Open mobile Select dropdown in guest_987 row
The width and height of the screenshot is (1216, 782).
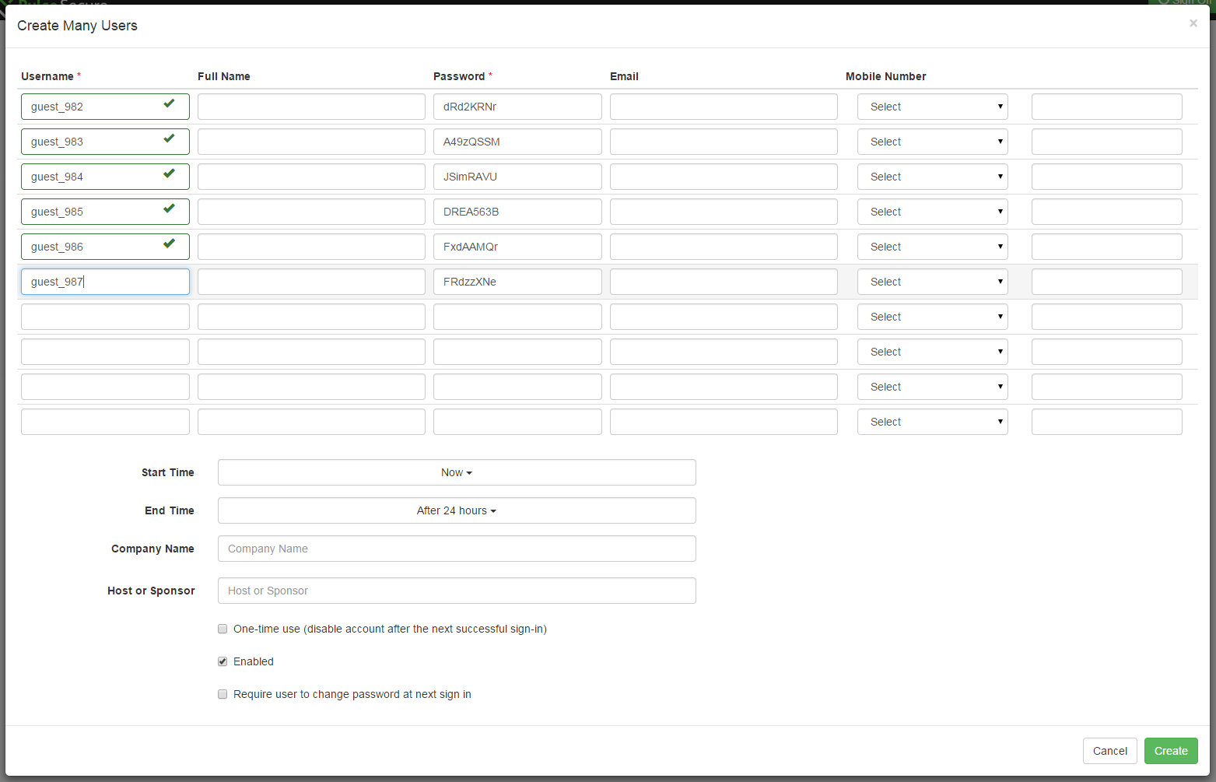(932, 282)
